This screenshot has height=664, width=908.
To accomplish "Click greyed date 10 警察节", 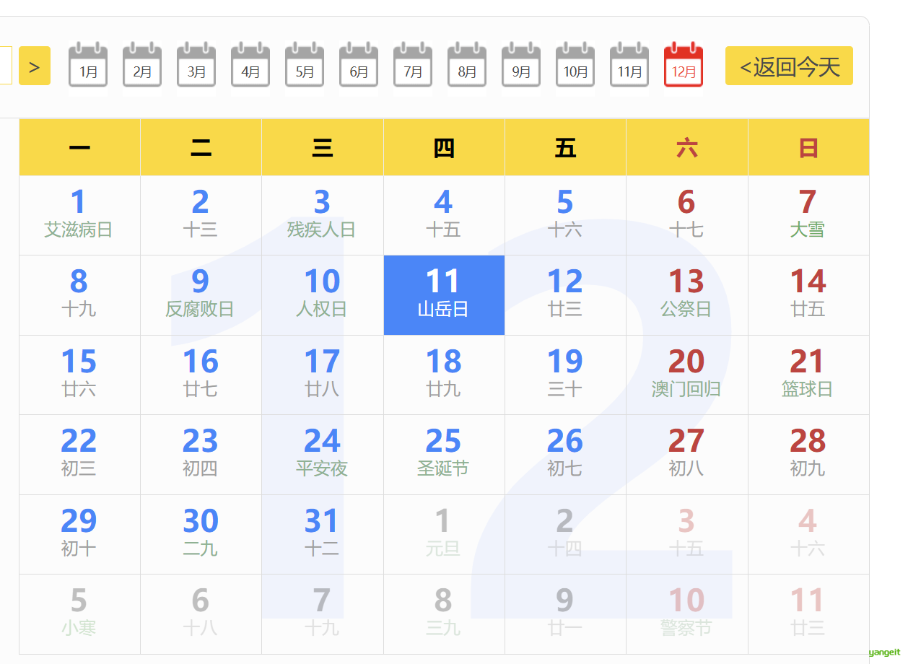I will (x=686, y=613).
